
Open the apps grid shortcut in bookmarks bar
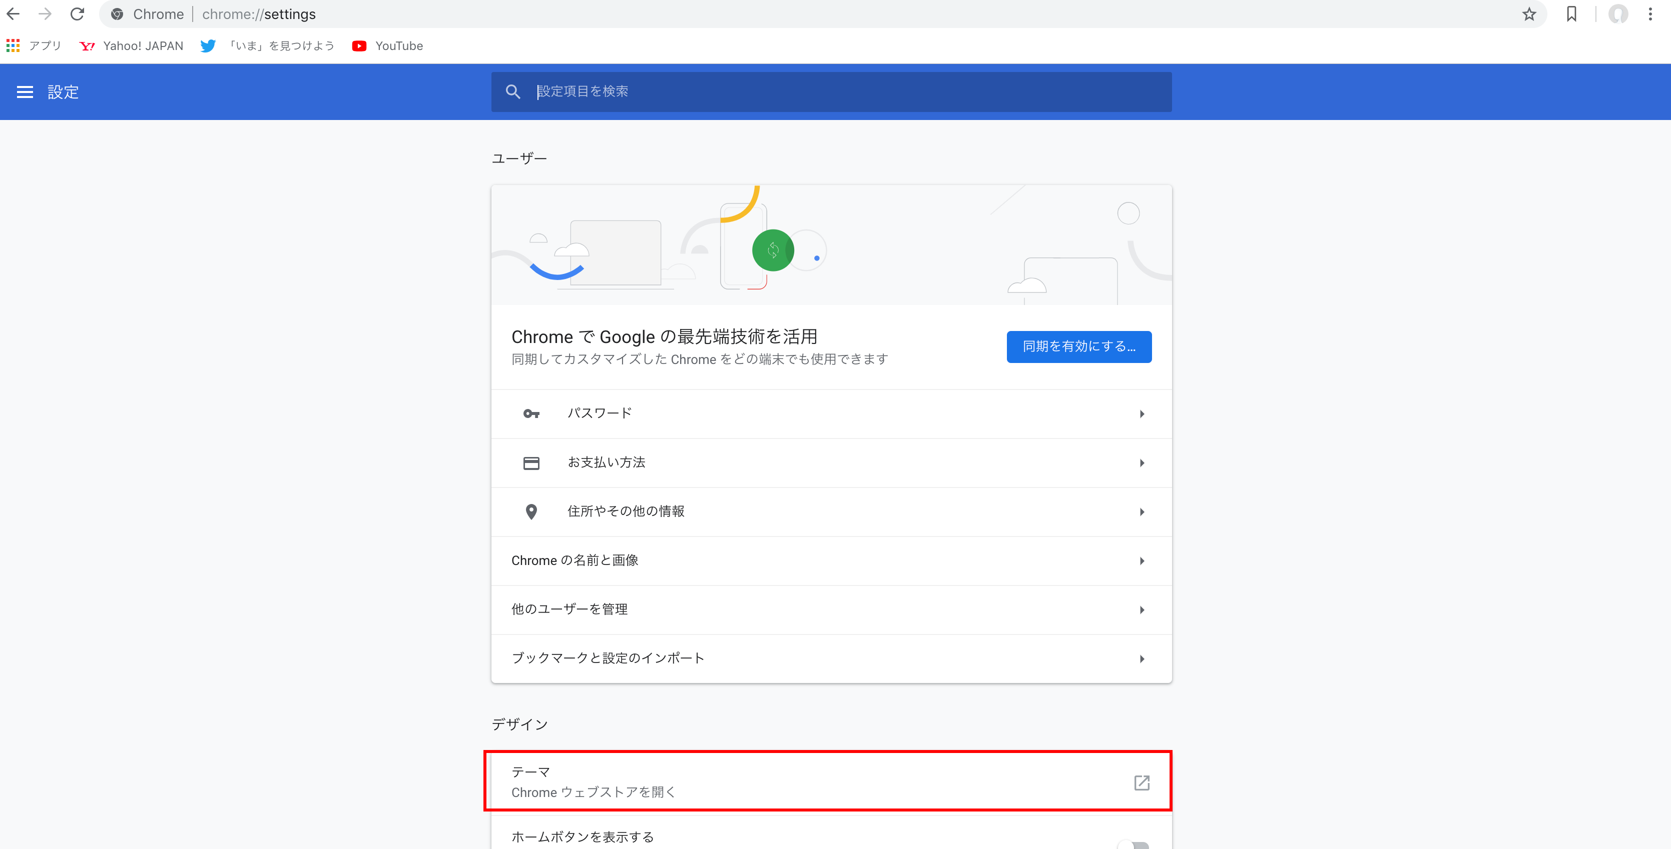click(13, 45)
